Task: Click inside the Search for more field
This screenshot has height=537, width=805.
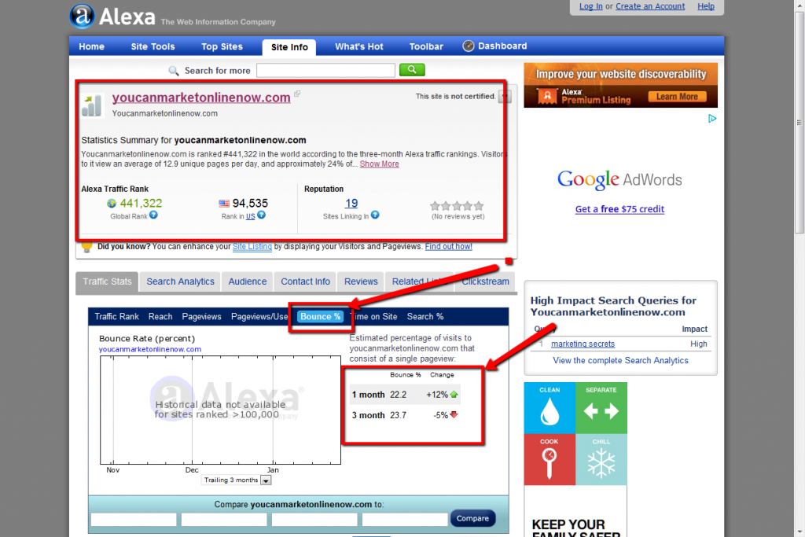Action: 325,70
